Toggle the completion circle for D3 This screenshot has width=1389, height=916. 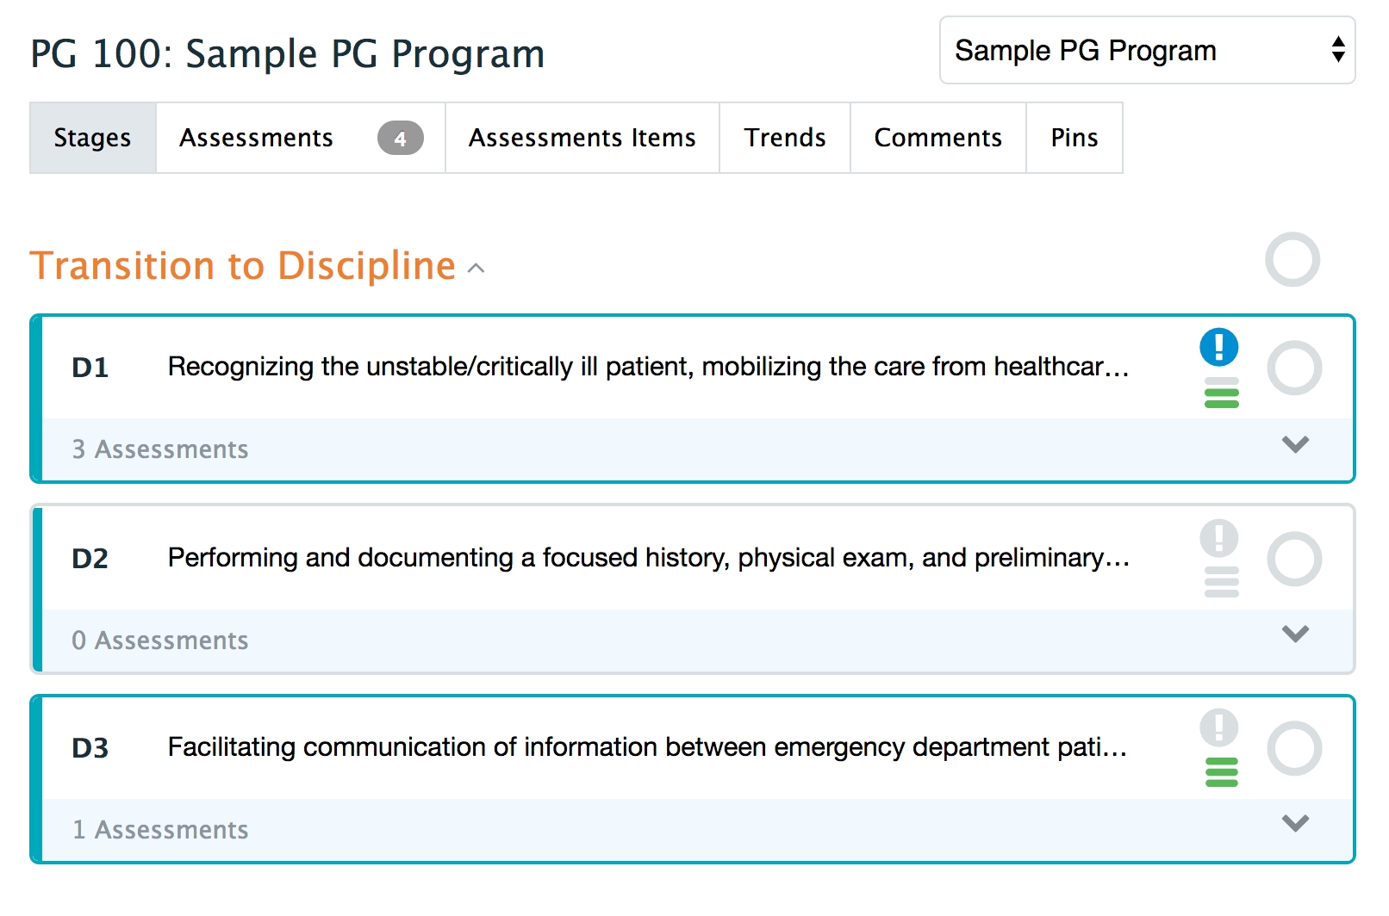tap(1293, 749)
